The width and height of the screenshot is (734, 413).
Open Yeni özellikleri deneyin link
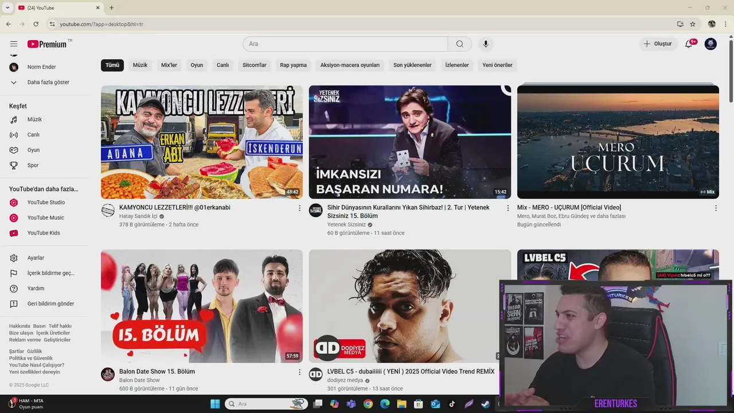[x=34, y=372]
